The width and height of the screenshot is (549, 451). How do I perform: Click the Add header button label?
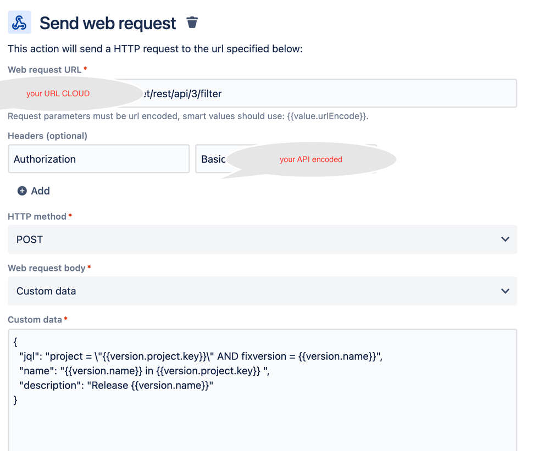(40, 191)
